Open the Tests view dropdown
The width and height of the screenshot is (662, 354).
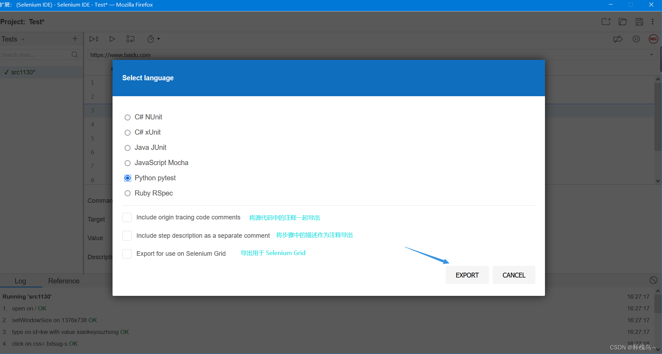pyautogui.click(x=13, y=39)
